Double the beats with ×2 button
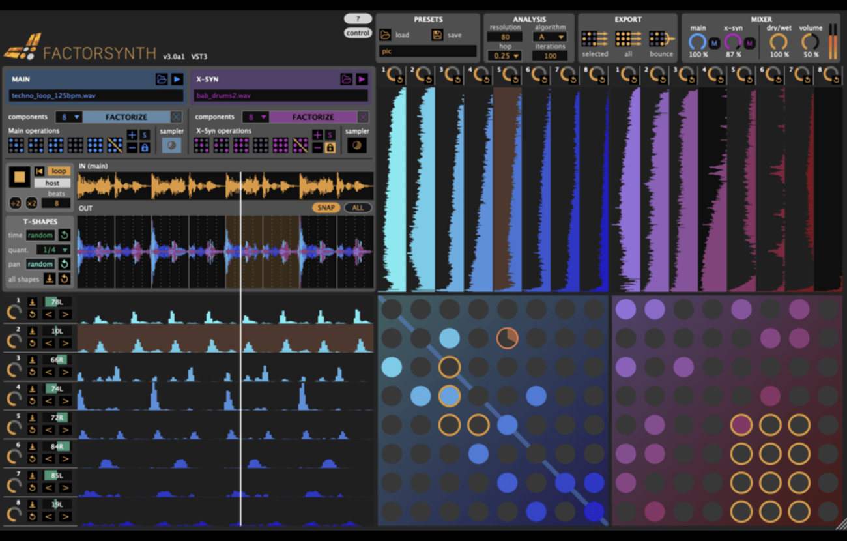Image resolution: width=847 pixels, height=541 pixels. click(x=31, y=203)
